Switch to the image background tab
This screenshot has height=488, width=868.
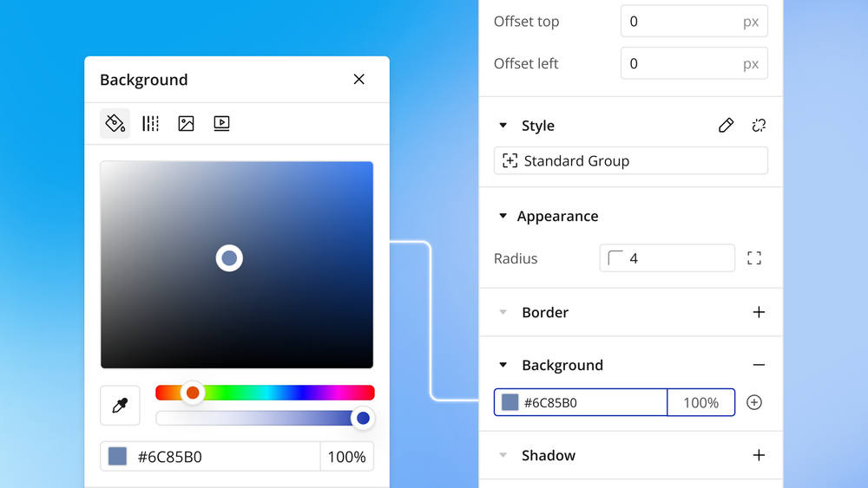click(x=186, y=123)
